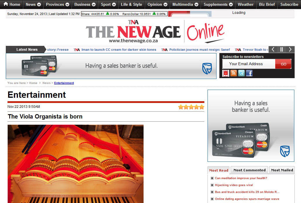Click the Standard Bank banner advertisement text
The image size is (301, 203).
(x=121, y=66)
